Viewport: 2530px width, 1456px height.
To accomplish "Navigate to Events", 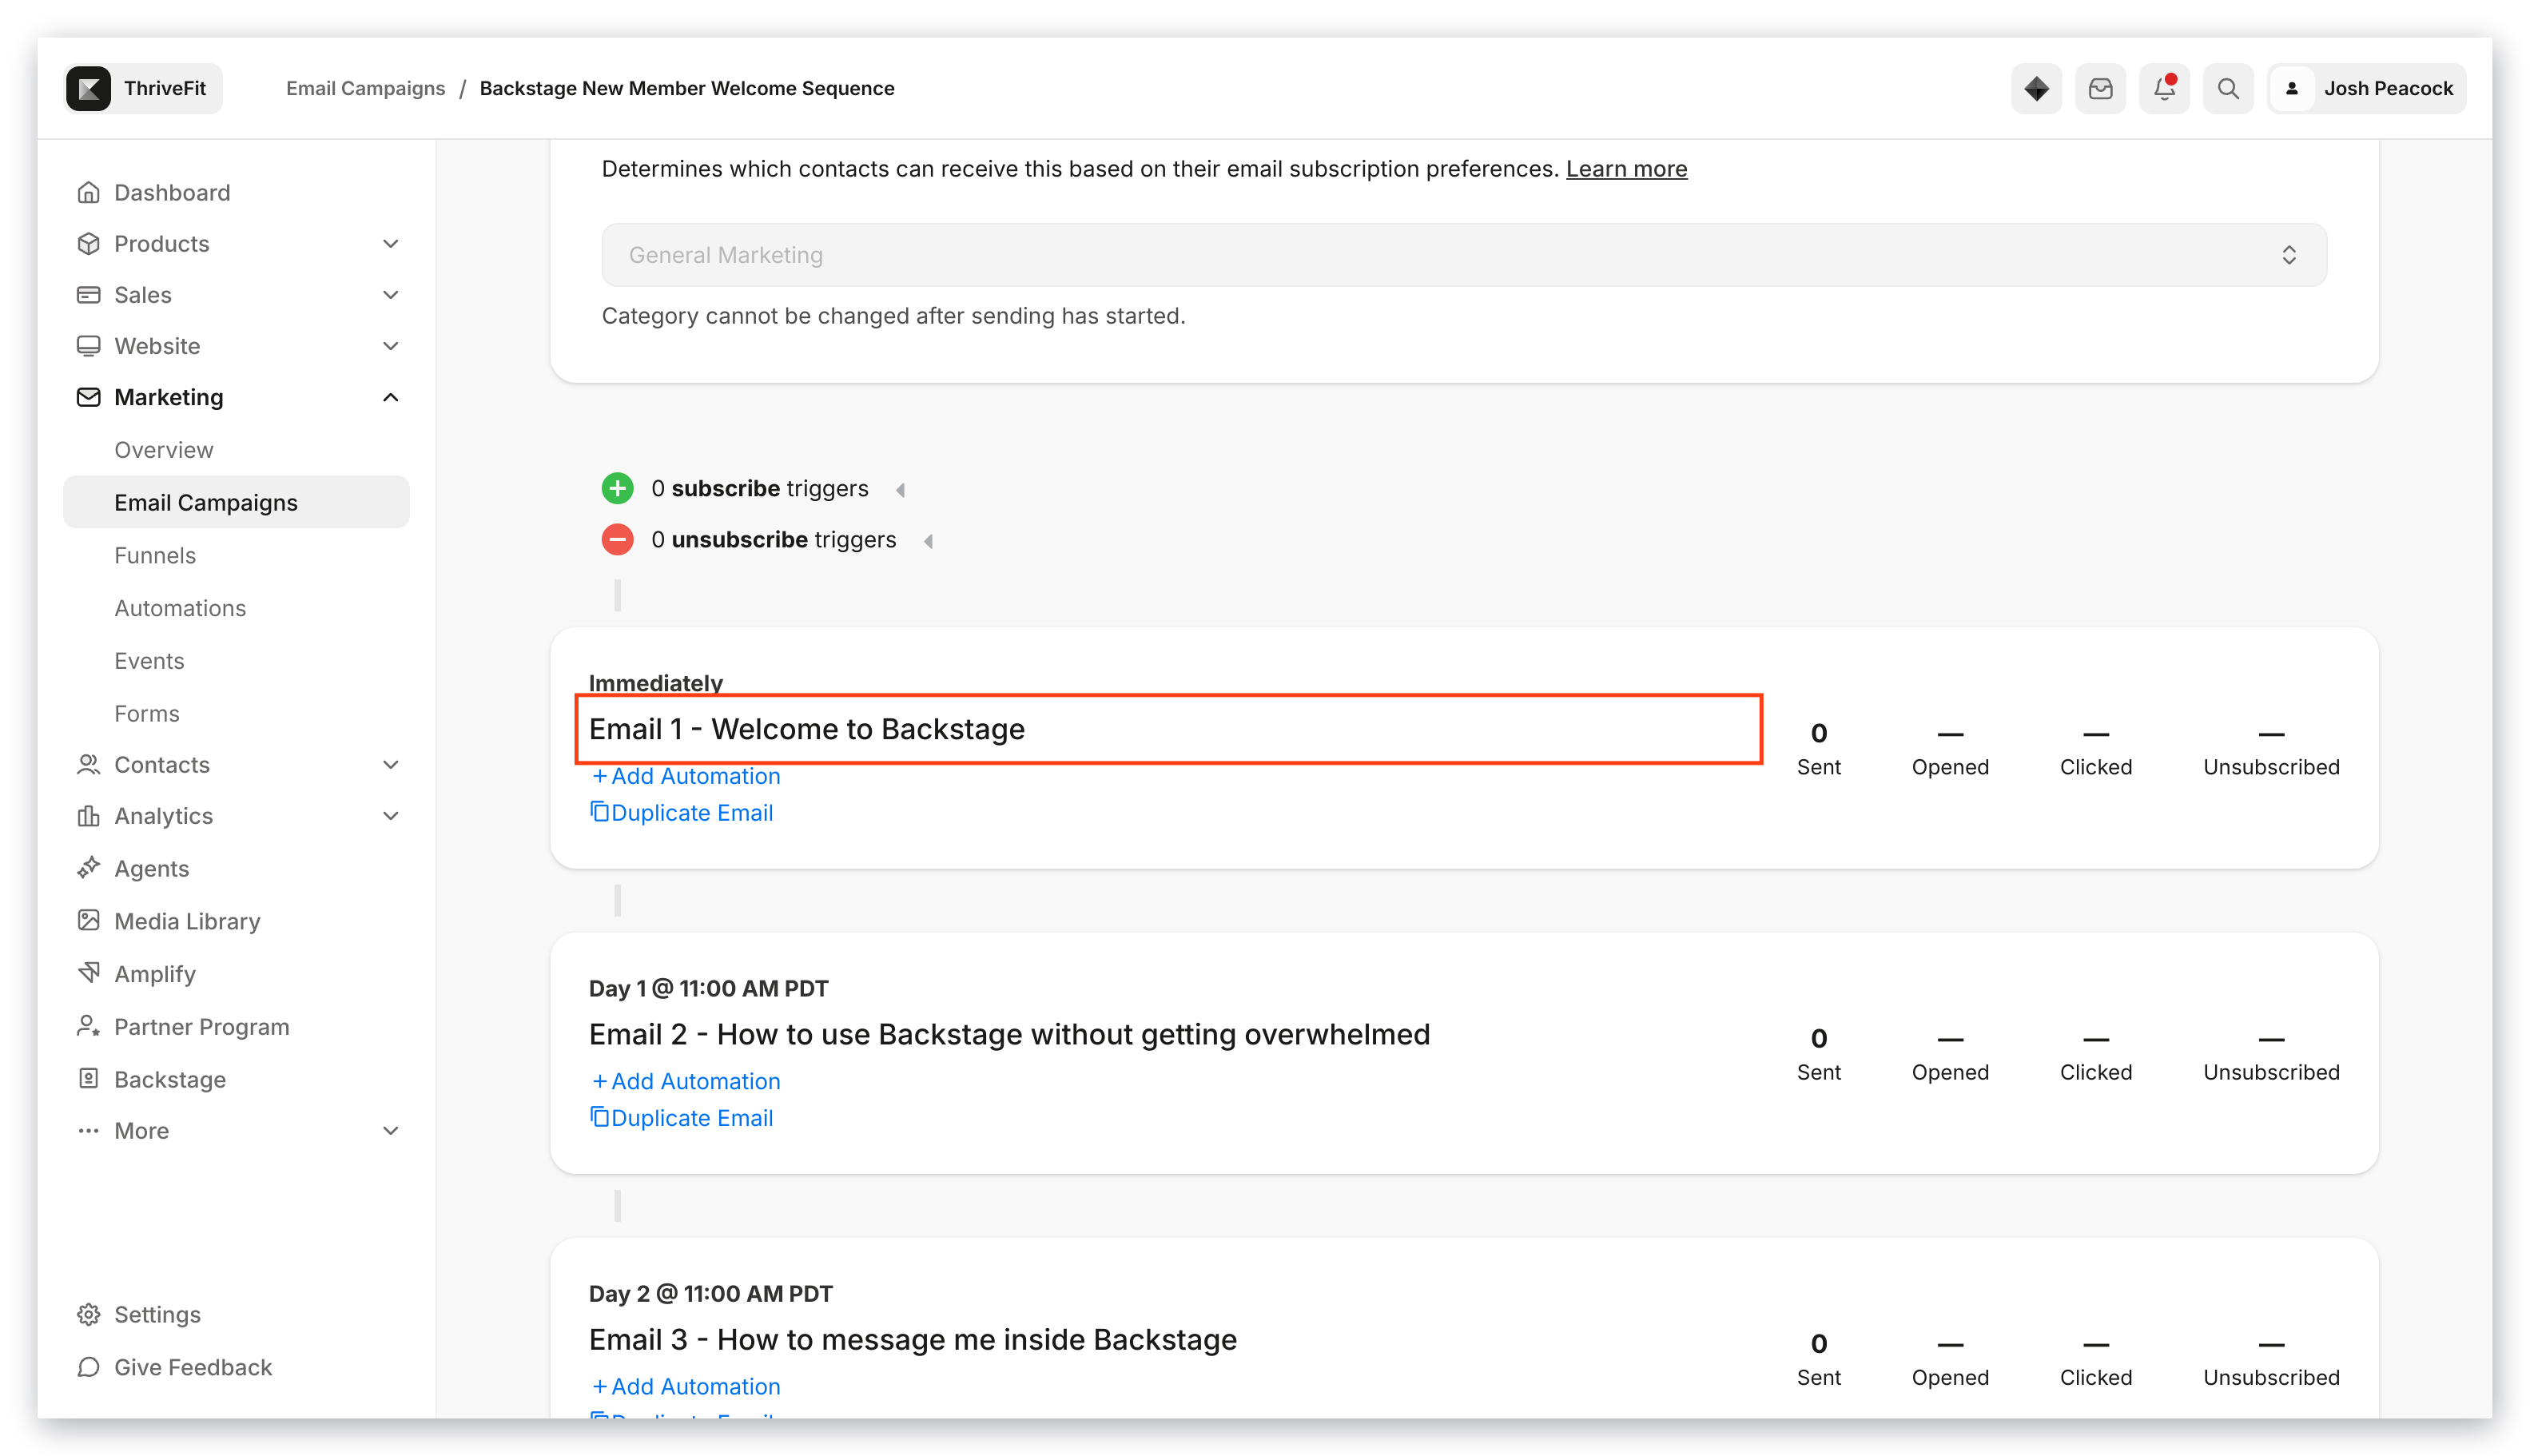I will (149, 660).
